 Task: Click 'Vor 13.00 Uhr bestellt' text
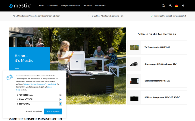click(170, 16)
